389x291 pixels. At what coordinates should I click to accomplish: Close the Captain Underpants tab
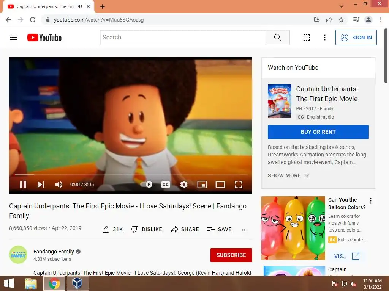coord(88,6)
